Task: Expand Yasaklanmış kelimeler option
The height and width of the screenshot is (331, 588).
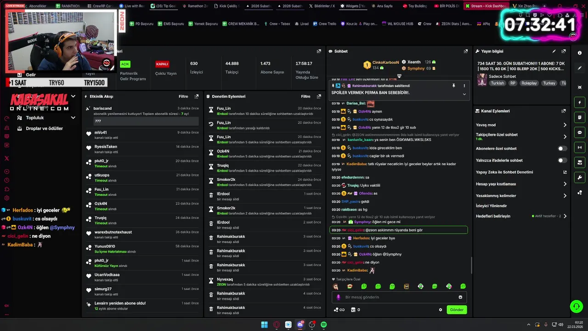Action: 565,196
